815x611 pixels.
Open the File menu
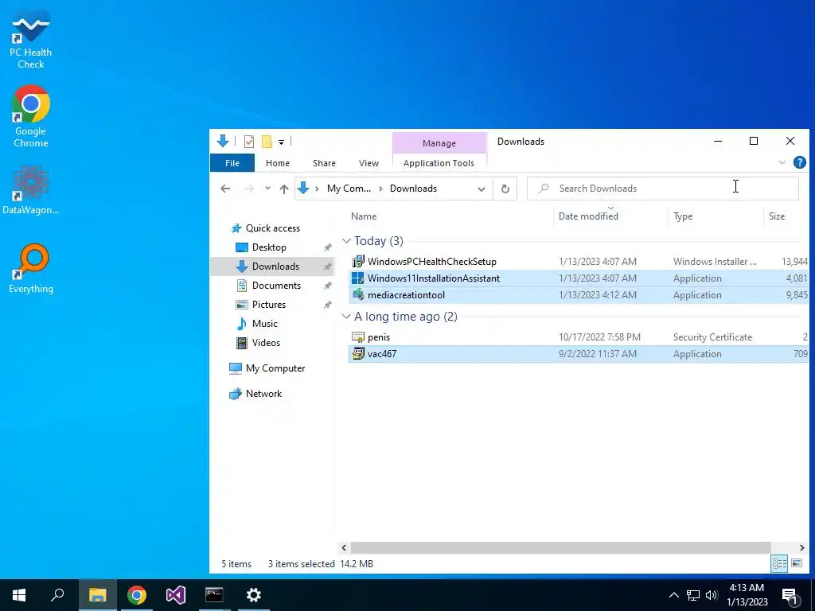232,163
